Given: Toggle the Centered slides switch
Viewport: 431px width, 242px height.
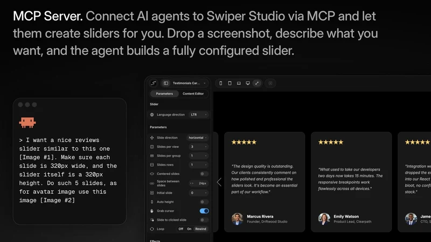Looking at the screenshot, I should 204,174.
